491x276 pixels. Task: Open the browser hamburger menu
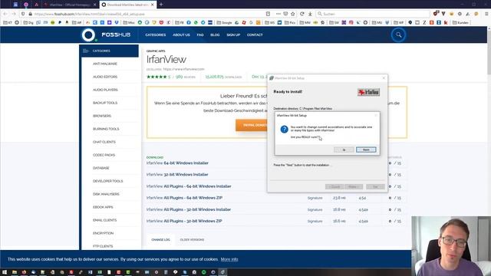point(486,14)
